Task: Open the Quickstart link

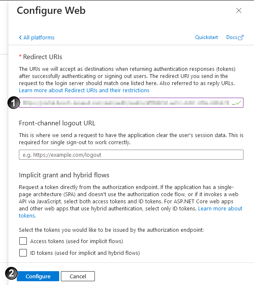Action: [207, 37]
